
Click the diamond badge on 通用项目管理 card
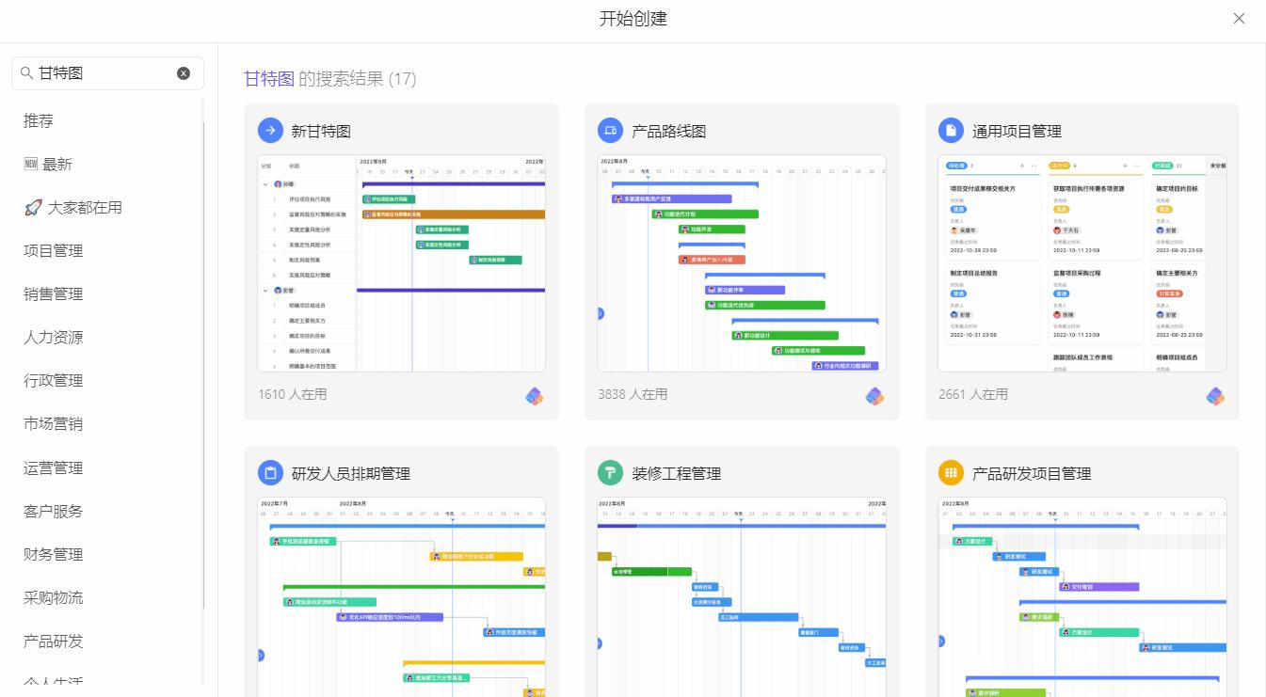click(1215, 397)
